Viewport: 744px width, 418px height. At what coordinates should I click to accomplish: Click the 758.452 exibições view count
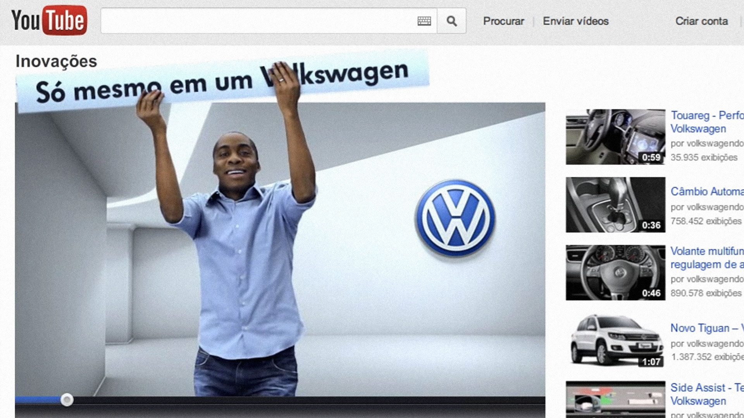(x=706, y=221)
